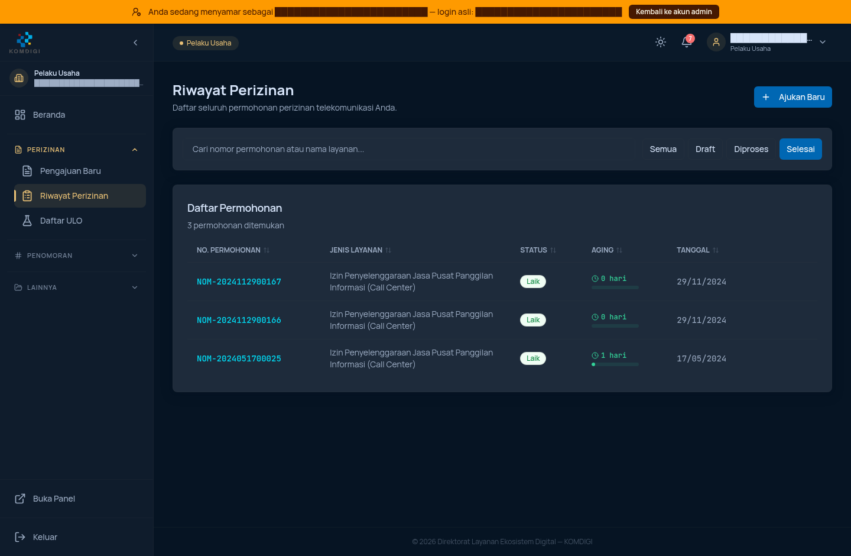Click the LAINNYA folder icon
Viewport: 851px width, 556px height.
tap(18, 287)
